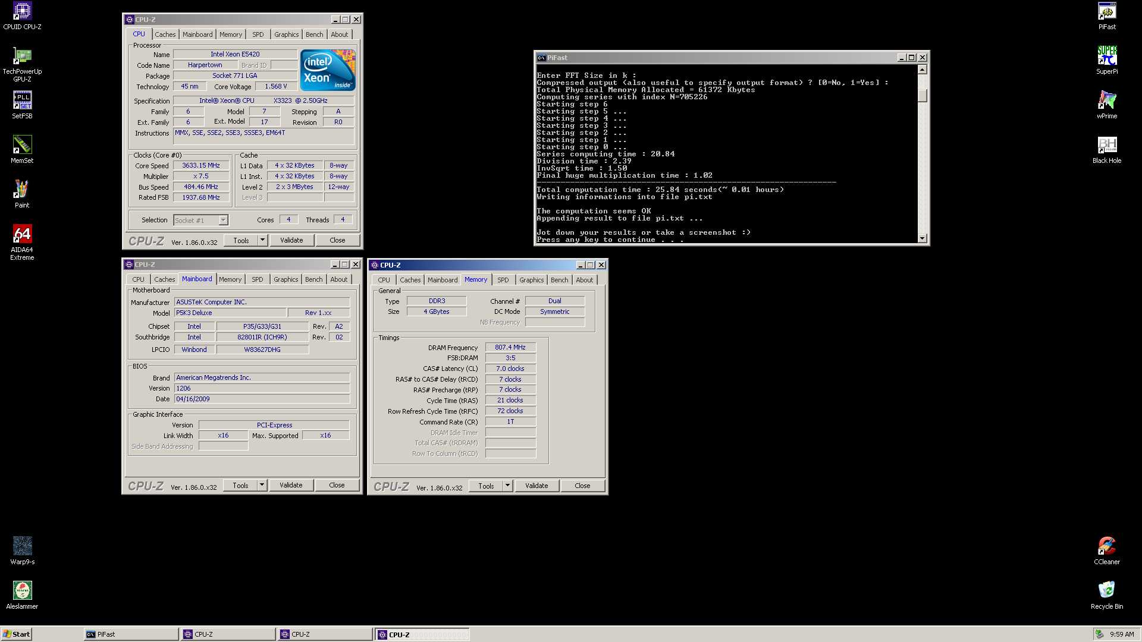Click Tools button in Memory window
This screenshot has height=642, width=1142.
pos(486,486)
